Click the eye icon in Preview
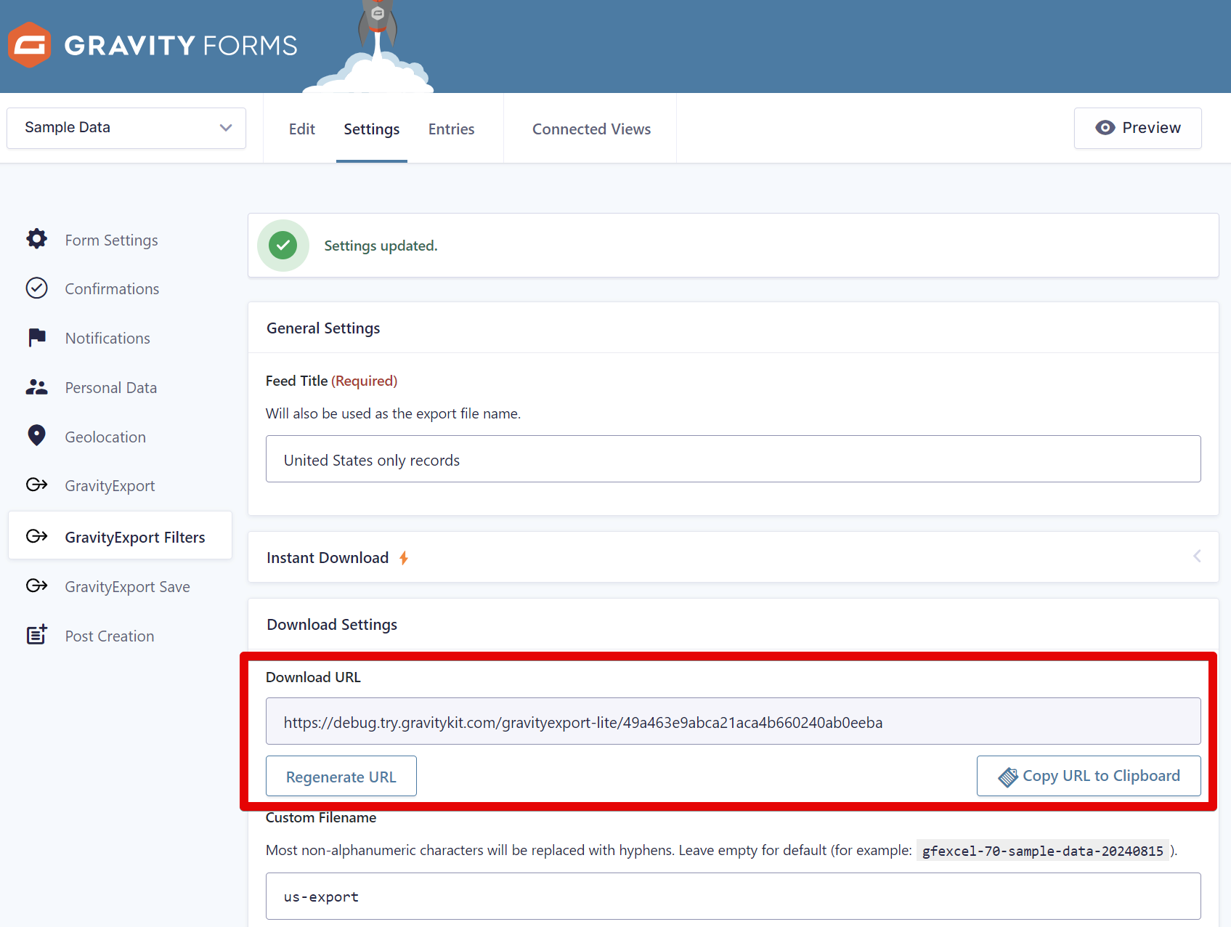The height and width of the screenshot is (927, 1231). click(x=1105, y=128)
